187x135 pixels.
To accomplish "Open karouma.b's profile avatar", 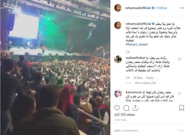I will 118,94.
